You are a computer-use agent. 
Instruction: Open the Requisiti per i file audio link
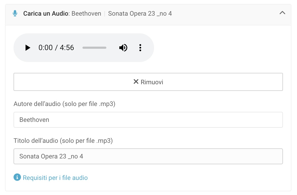pos(55,178)
